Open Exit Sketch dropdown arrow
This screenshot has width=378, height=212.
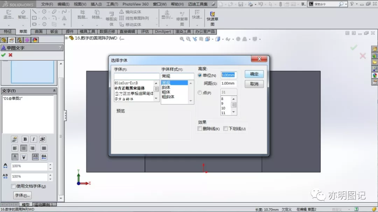pos(9,25)
